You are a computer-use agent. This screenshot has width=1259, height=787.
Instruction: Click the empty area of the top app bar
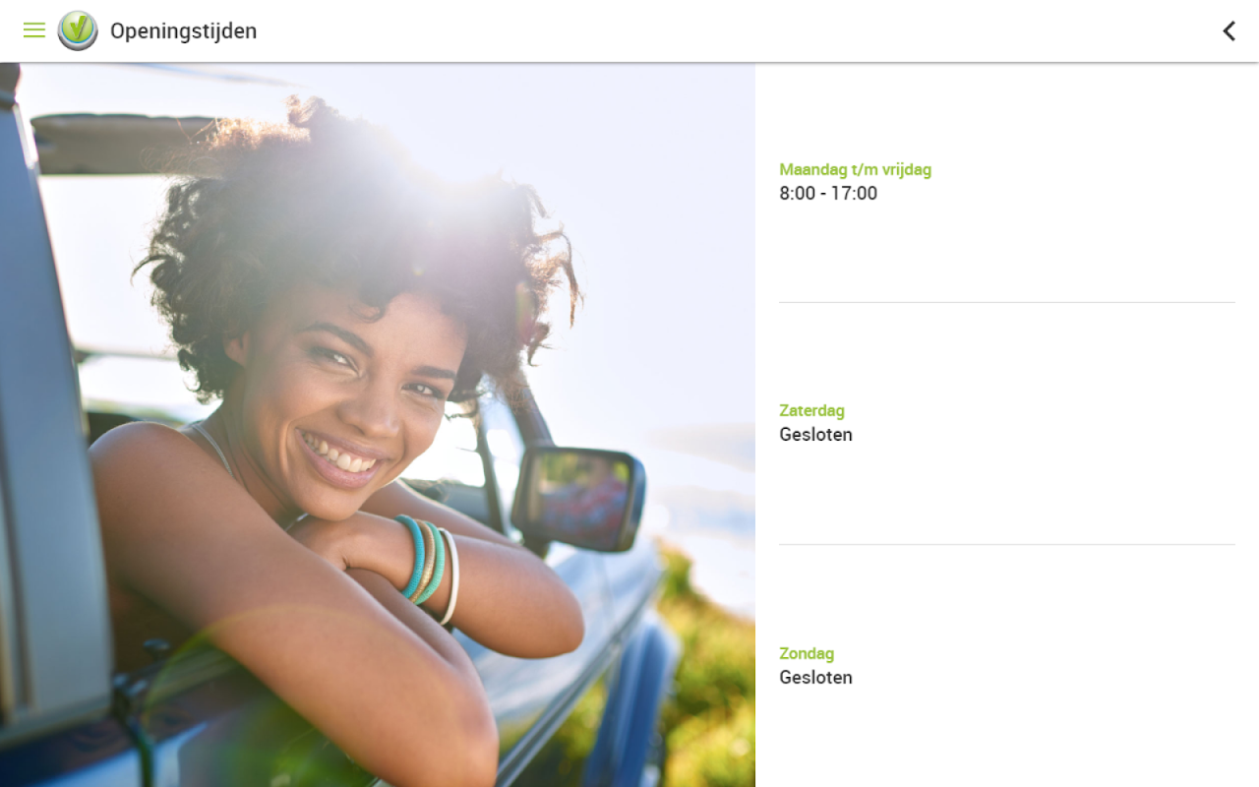tap(738, 30)
